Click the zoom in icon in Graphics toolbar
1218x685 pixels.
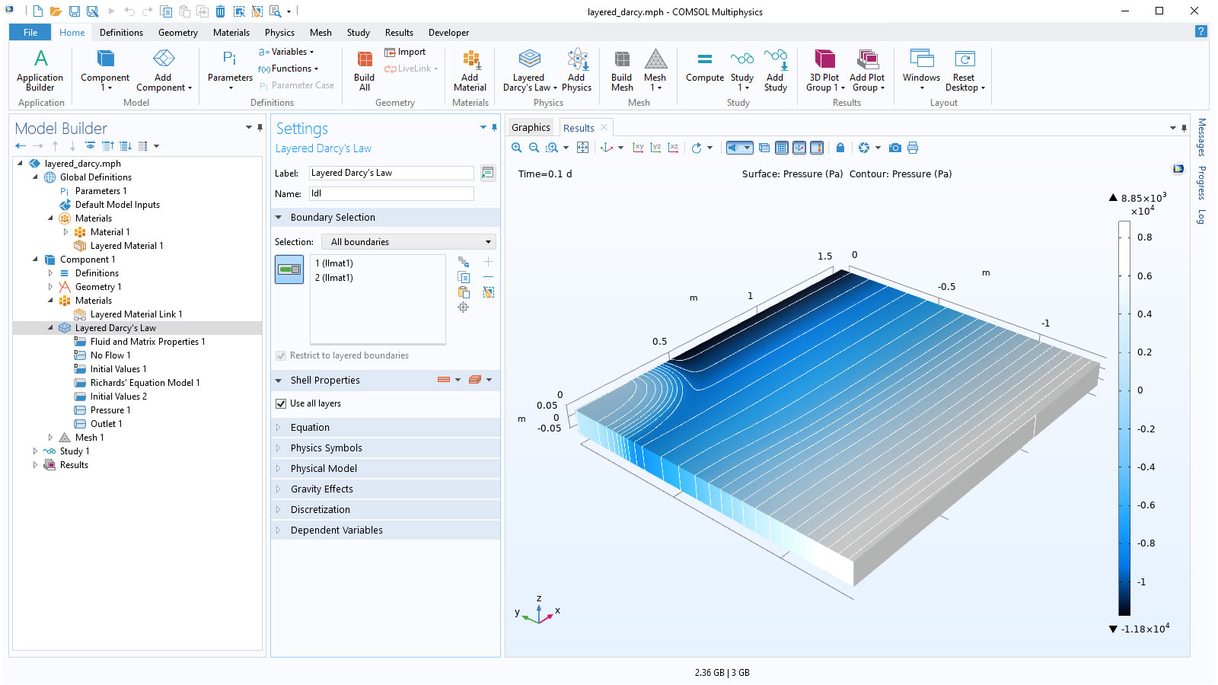click(x=517, y=148)
